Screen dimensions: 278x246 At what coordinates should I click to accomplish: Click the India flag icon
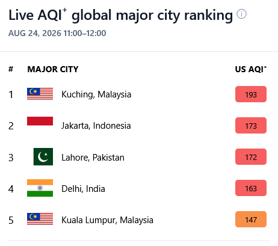point(40,188)
